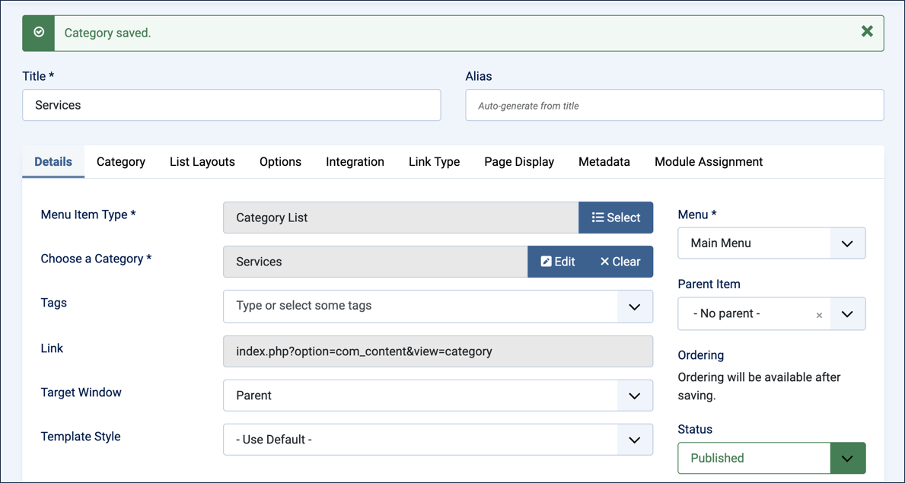Click the 'Ordering' heading text
Image resolution: width=905 pixels, height=483 pixels.
(701, 355)
